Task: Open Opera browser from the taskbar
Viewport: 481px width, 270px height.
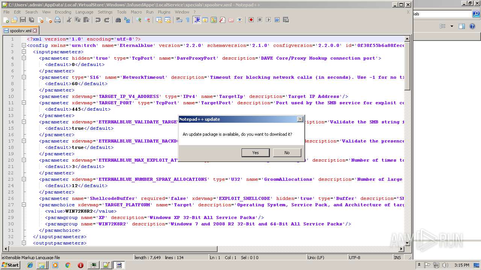Action: tap(80, 265)
